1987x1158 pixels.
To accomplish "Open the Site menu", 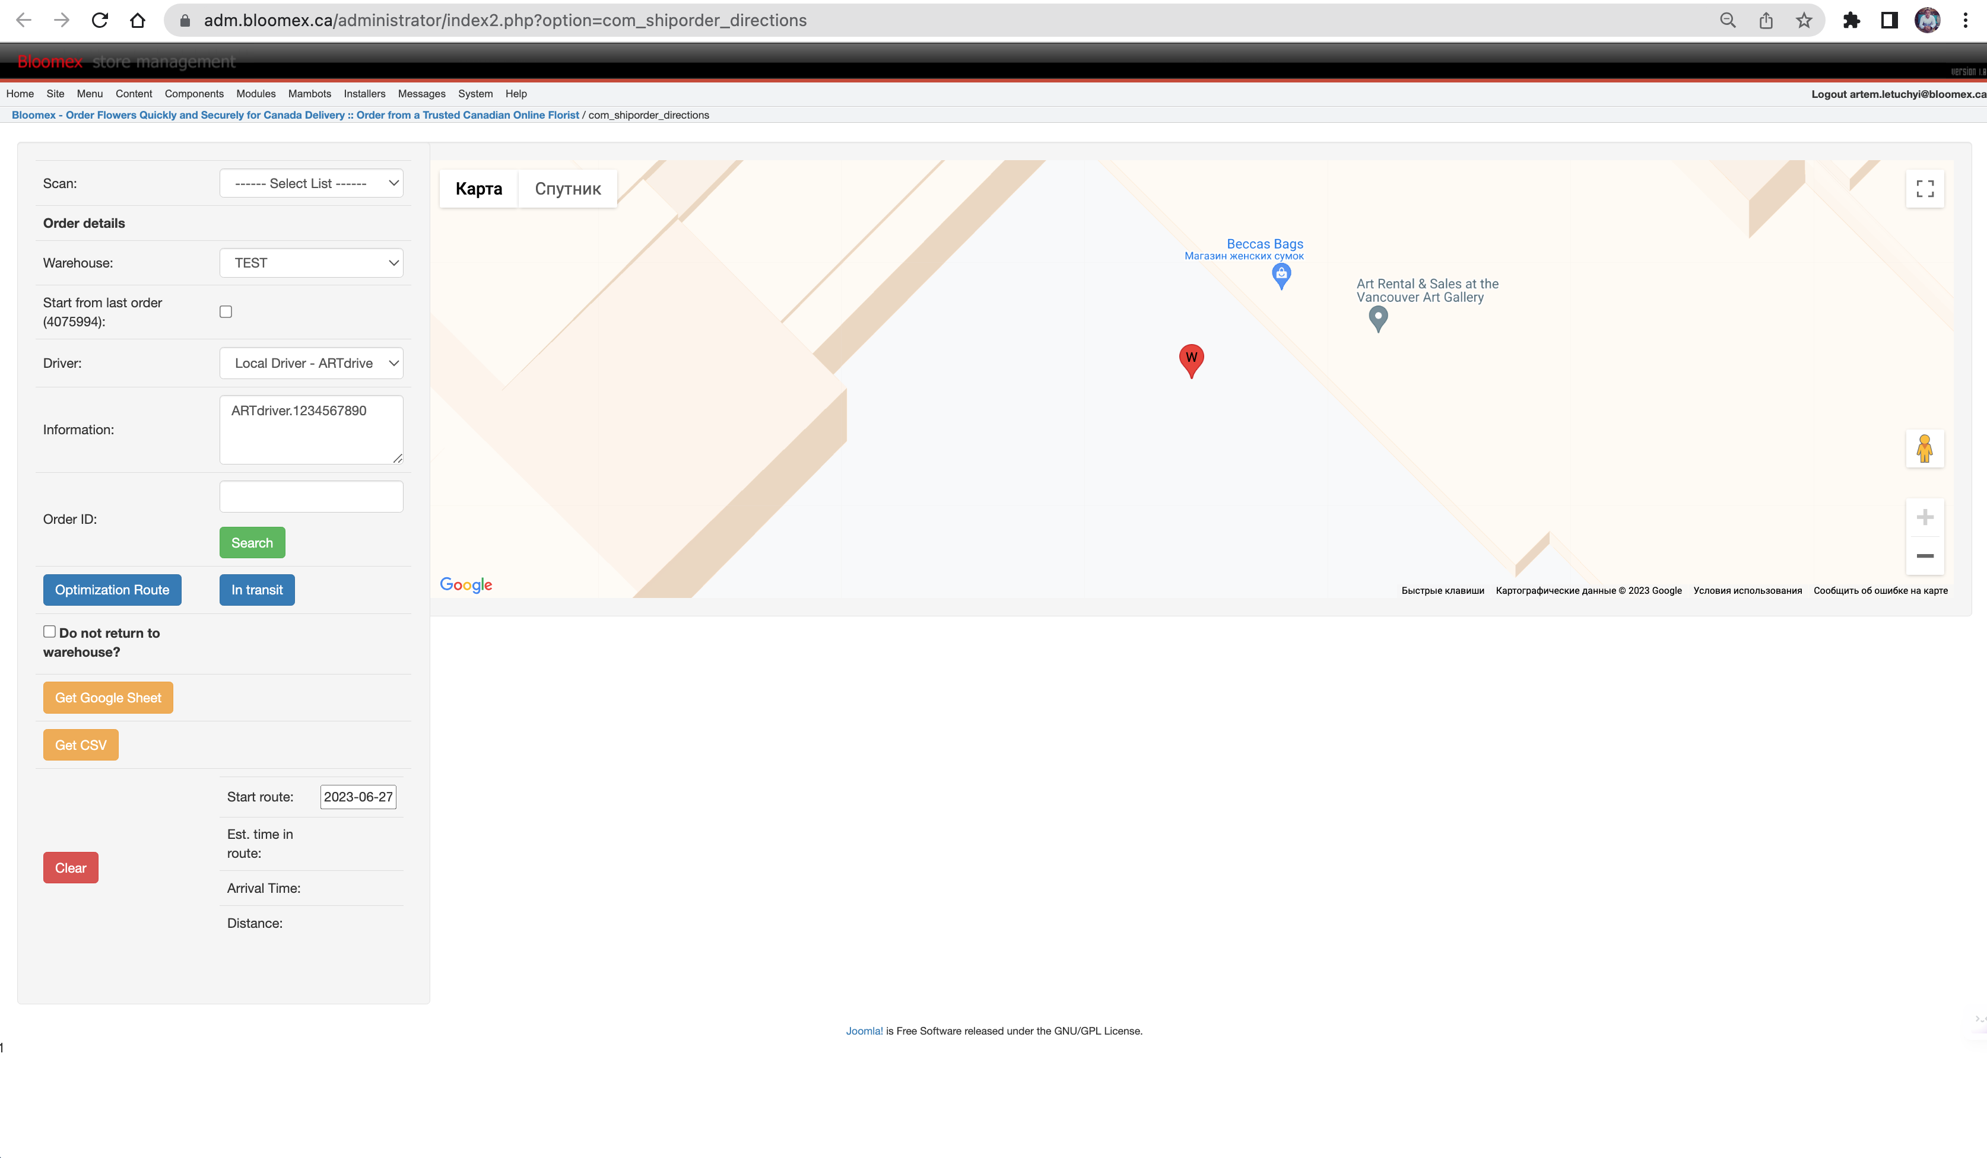I will [x=55, y=94].
